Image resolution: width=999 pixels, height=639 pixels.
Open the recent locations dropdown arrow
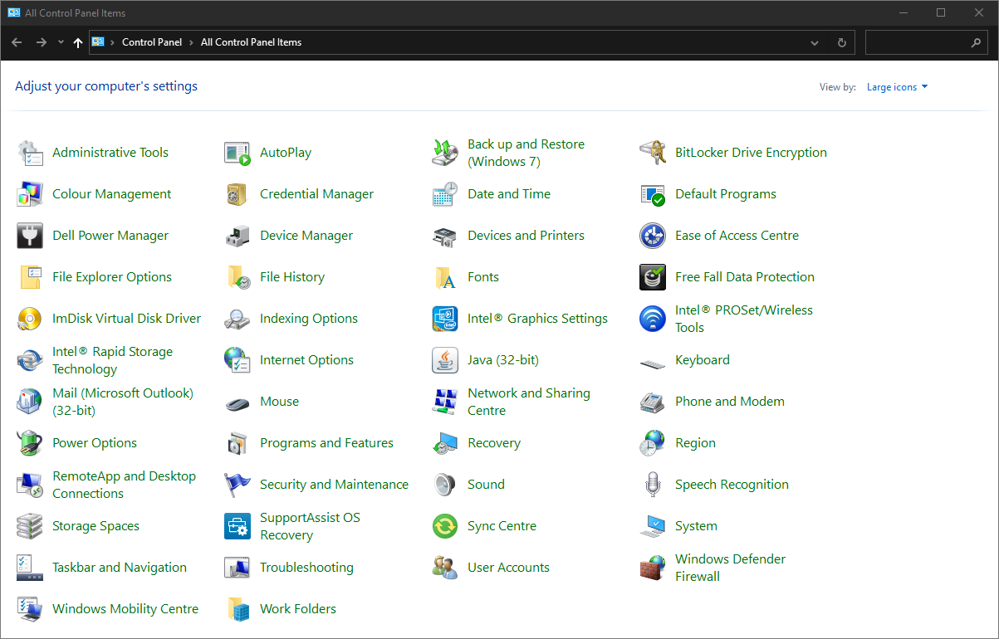61,42
